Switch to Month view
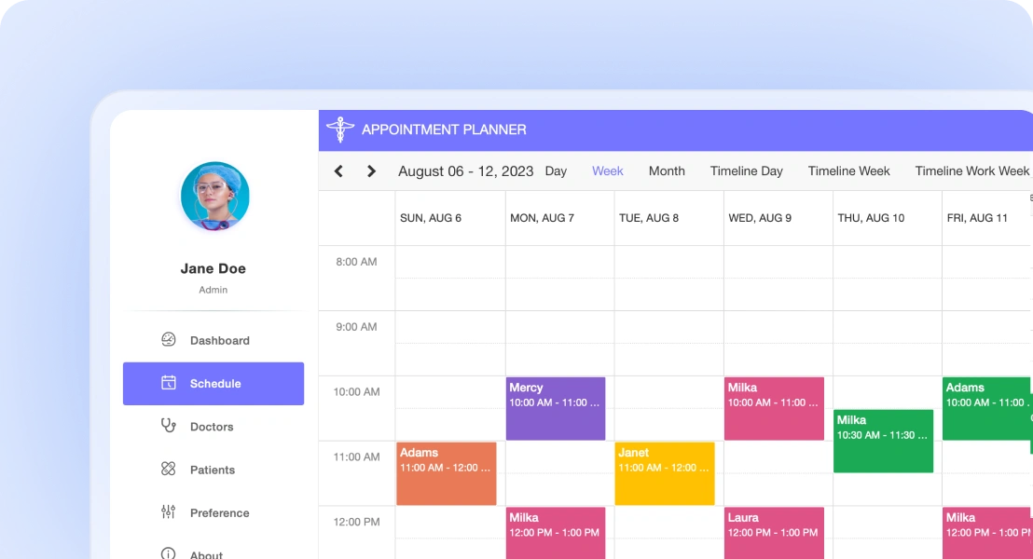The height and width of the screenshot is (559, 1033). (667, 171)
